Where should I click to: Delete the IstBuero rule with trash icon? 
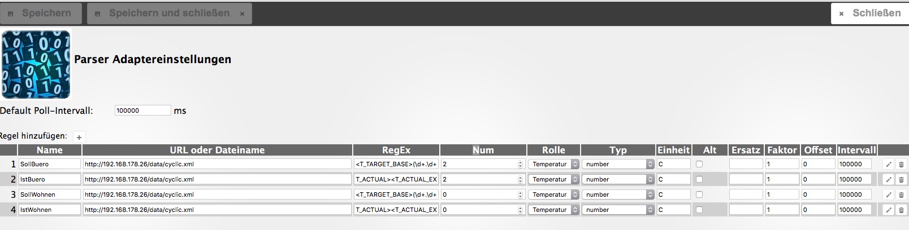(901, 179)
